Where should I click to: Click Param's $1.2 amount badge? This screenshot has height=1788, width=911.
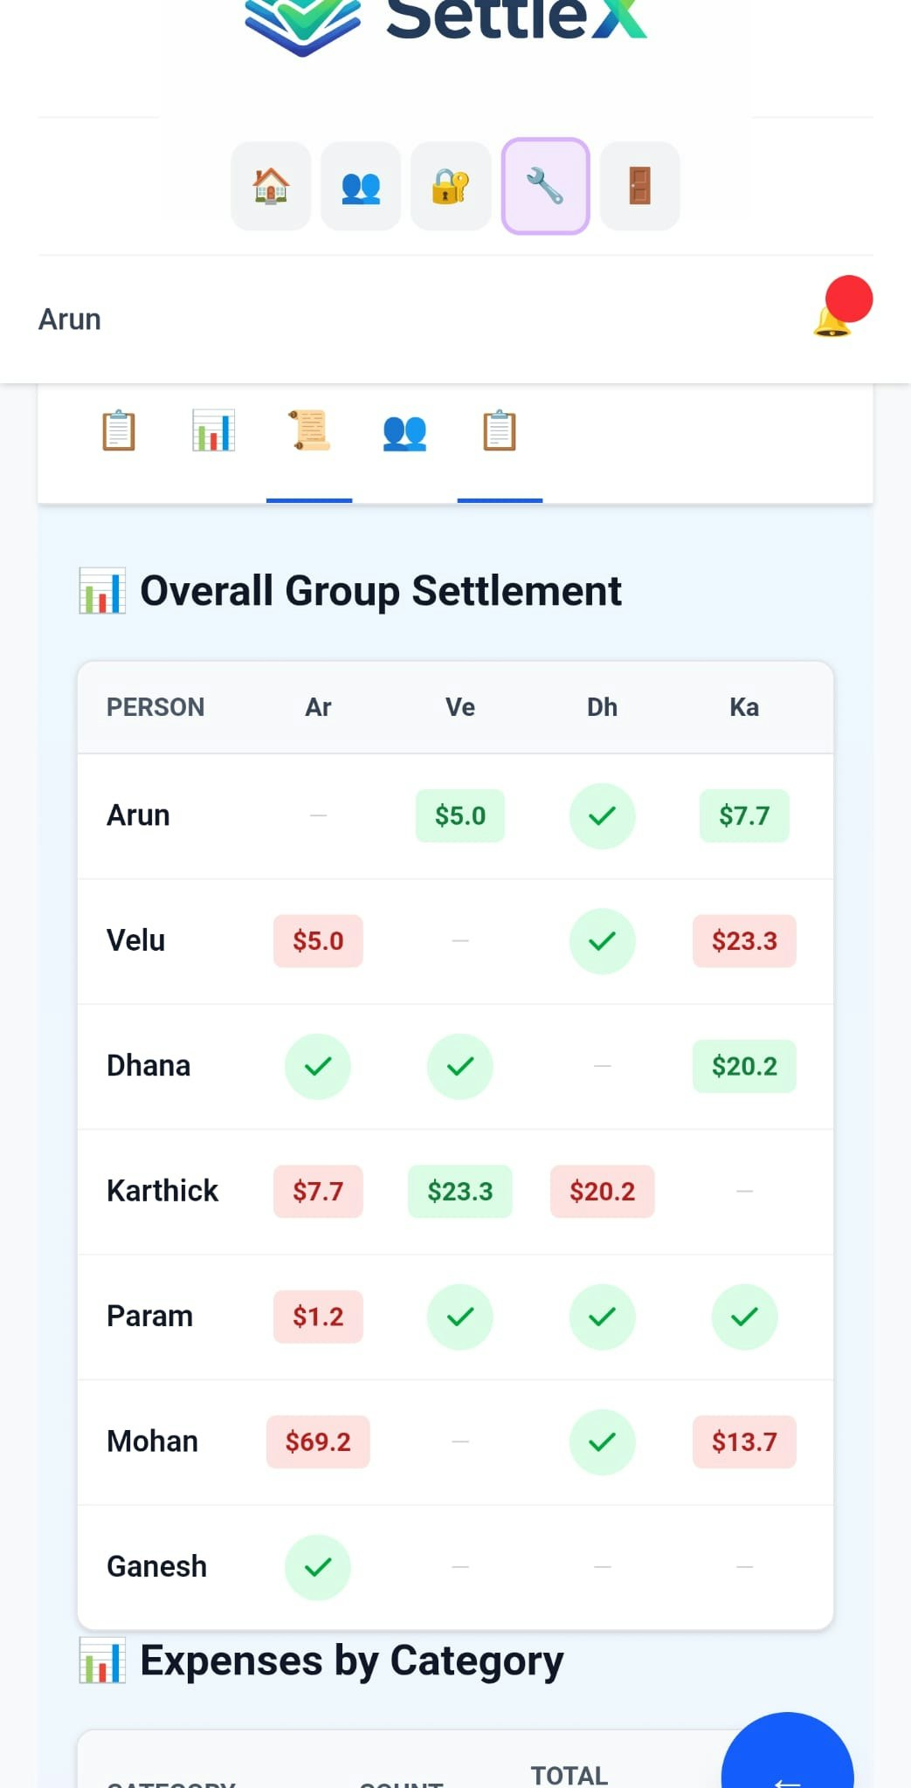coord(318,1317)
